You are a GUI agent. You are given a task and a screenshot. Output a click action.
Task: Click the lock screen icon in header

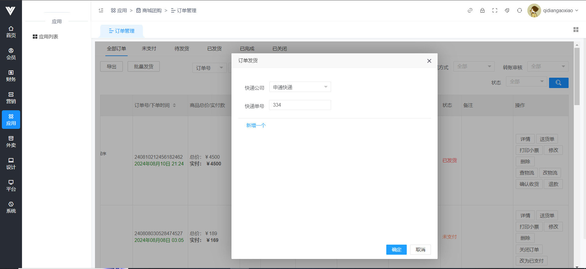click(x=482, y=10)
